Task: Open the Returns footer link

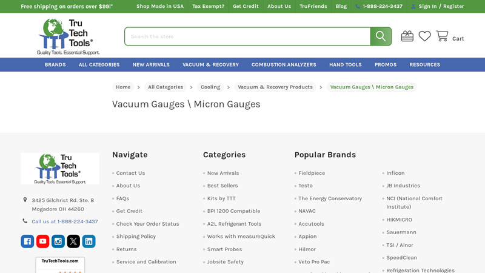Action: coord(127,249)
